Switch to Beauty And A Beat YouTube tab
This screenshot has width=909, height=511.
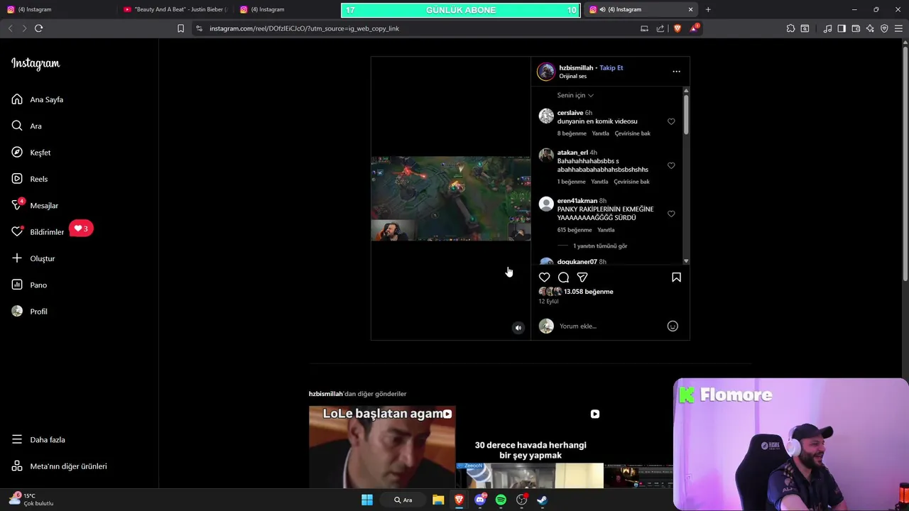pyautogui.click(x=175, y=9)
